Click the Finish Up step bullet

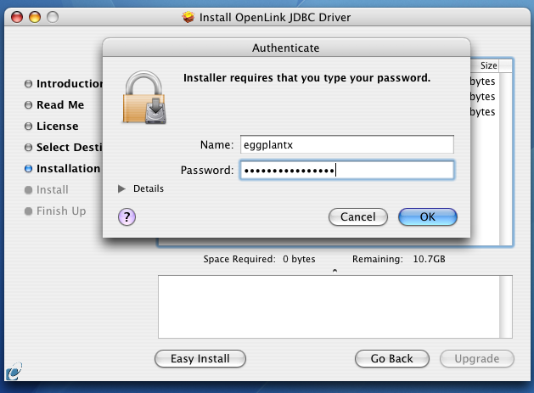[x=29, y=211]
